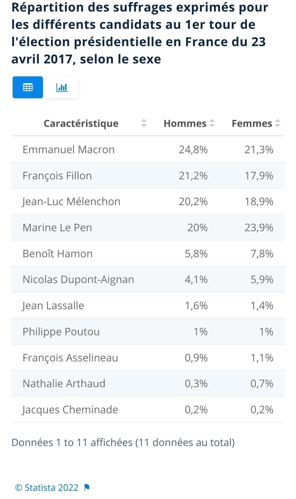Sort by the Femmes column arrows
The image size is (296, 499).
278,123
